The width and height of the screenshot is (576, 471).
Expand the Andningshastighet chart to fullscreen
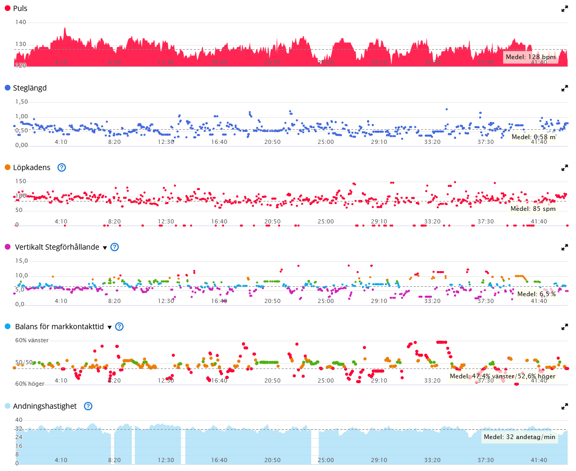tap(564, 407)
